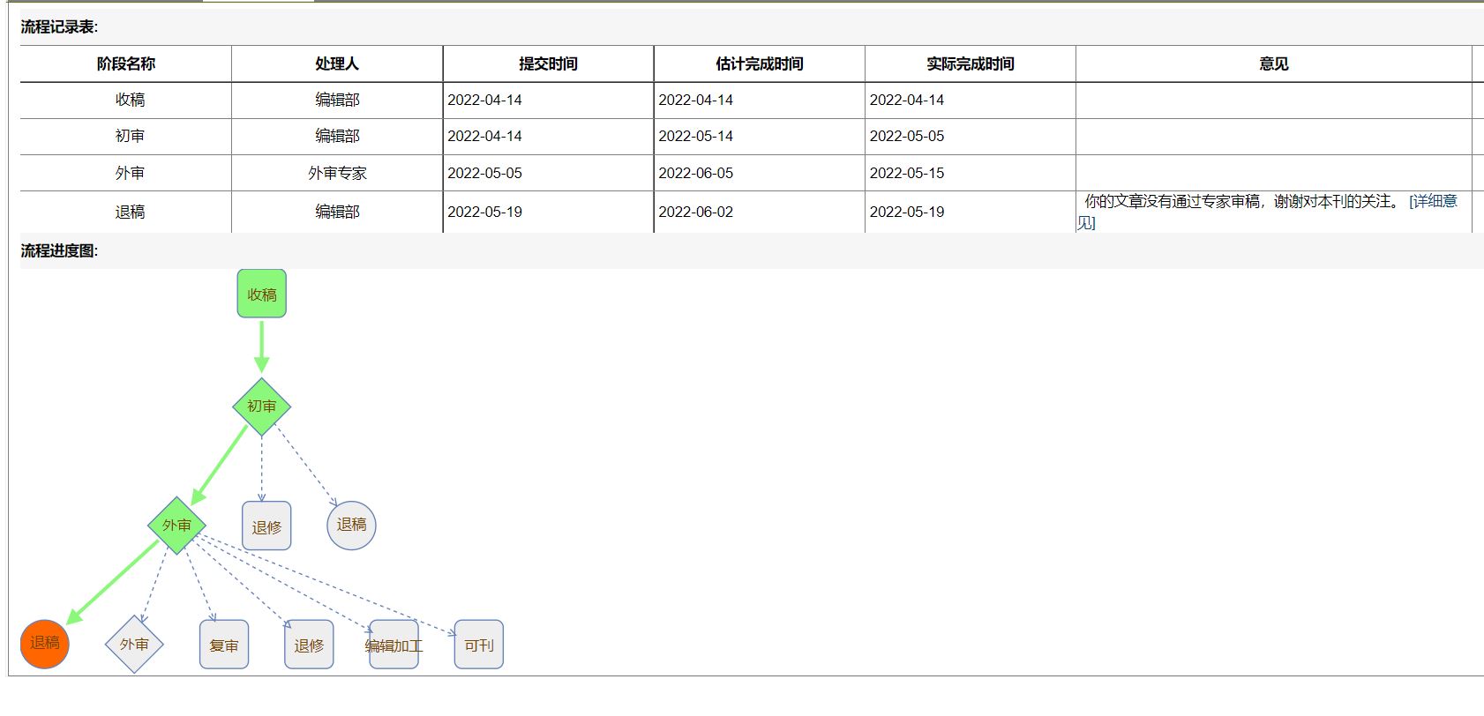Click the 流程记录表 heading
Viewport: 1484px width, 716px height.
pos(59,27)
